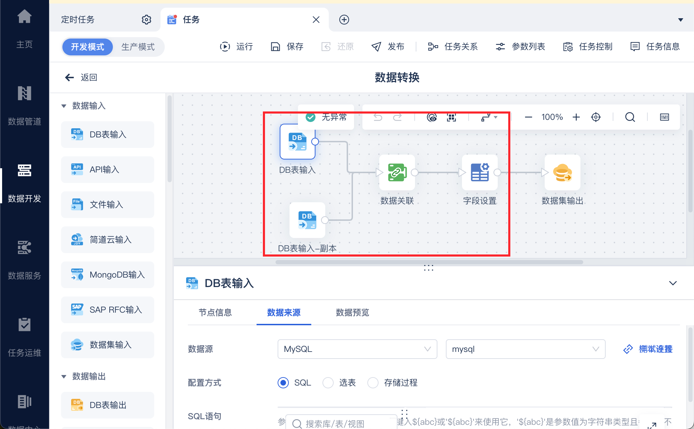Click the zoom in plus control
694x429 pixels.
click(x=576, y=117)
